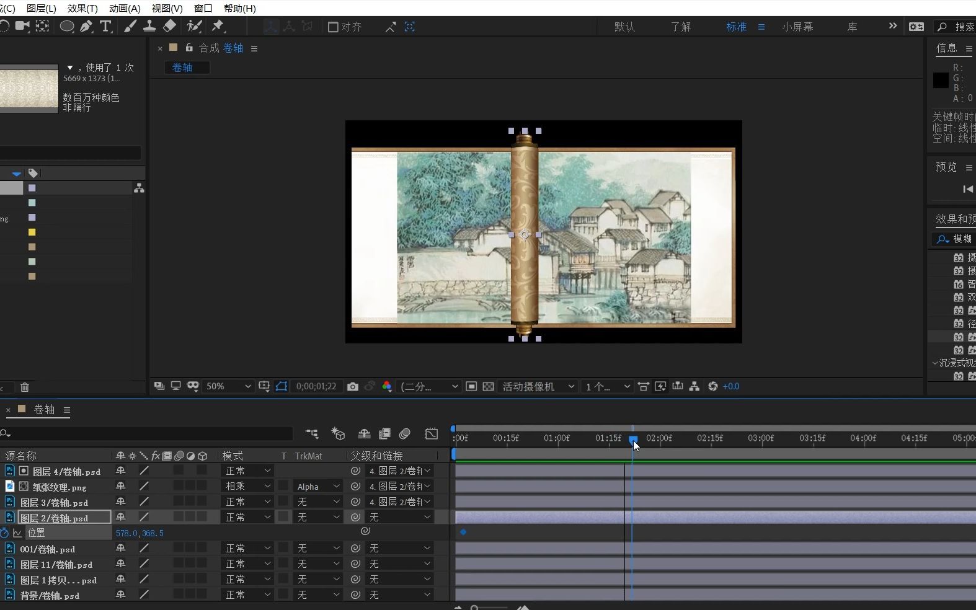The width and height of the screenshot is (976, 610).
Task: Click the yellow label color swatch
Action: (x=32, y=232)
